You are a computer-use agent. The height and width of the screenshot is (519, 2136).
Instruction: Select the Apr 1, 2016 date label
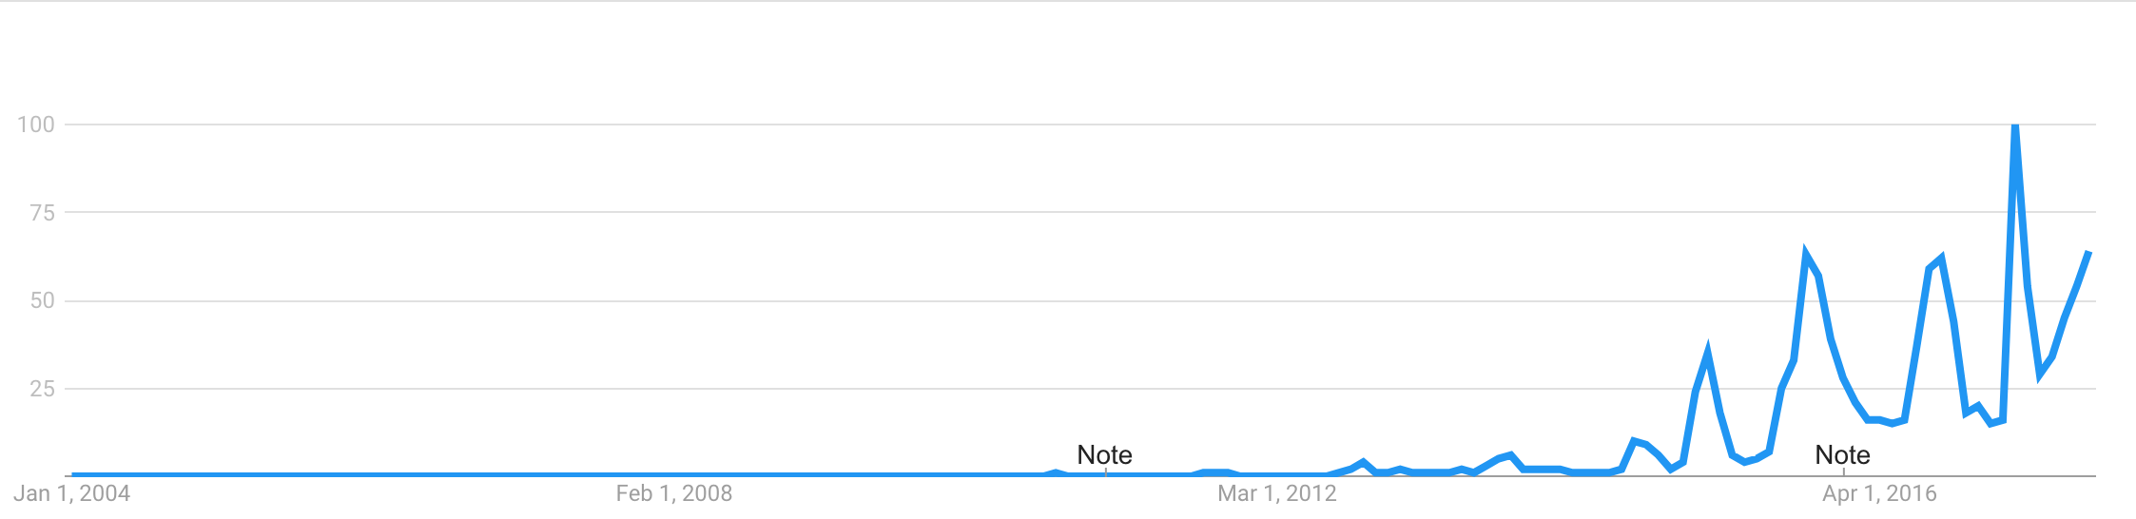[x=1879, y=493]
